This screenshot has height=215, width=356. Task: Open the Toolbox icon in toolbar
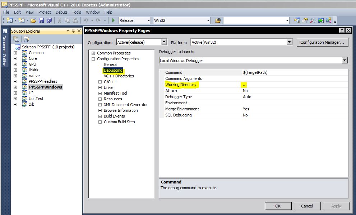point(313,21)
